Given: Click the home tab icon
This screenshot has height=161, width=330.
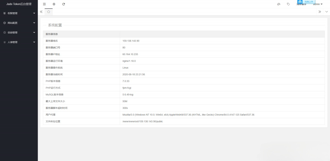Looking at the screenshot, I should 48,12.
